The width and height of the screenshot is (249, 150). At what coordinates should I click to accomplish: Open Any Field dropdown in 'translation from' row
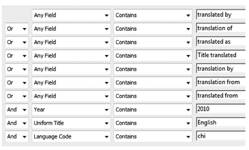[x=71, y=83]
